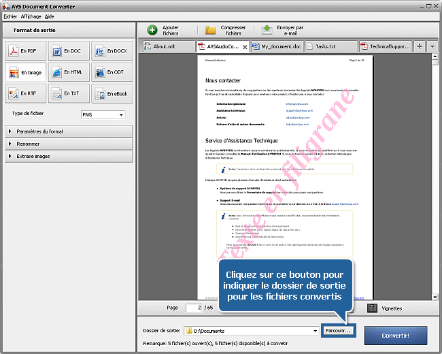442x354 pixels.
Task: Open the Affichage menu
Action: pyautogui.click(x=31, y=16)
